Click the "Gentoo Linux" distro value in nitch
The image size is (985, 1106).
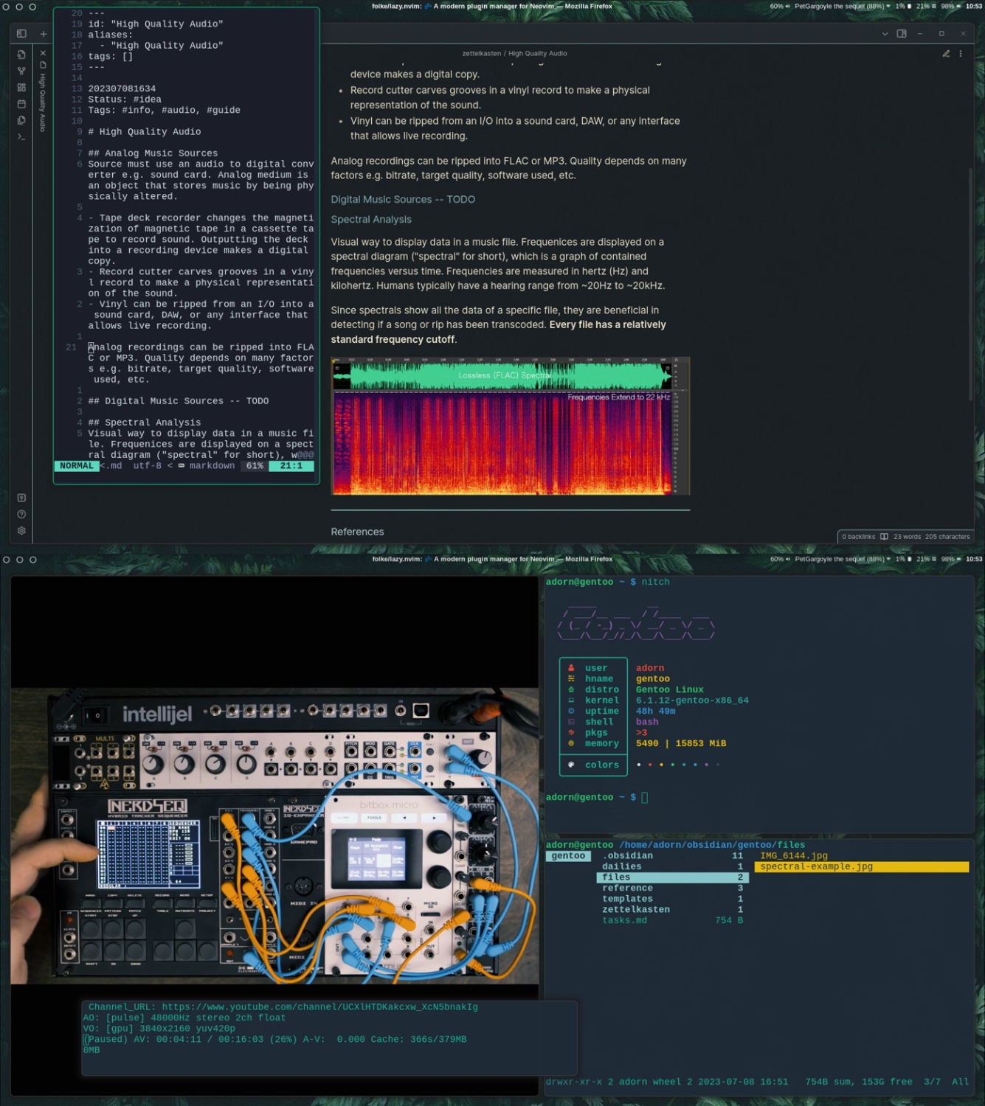pos(670,689)
